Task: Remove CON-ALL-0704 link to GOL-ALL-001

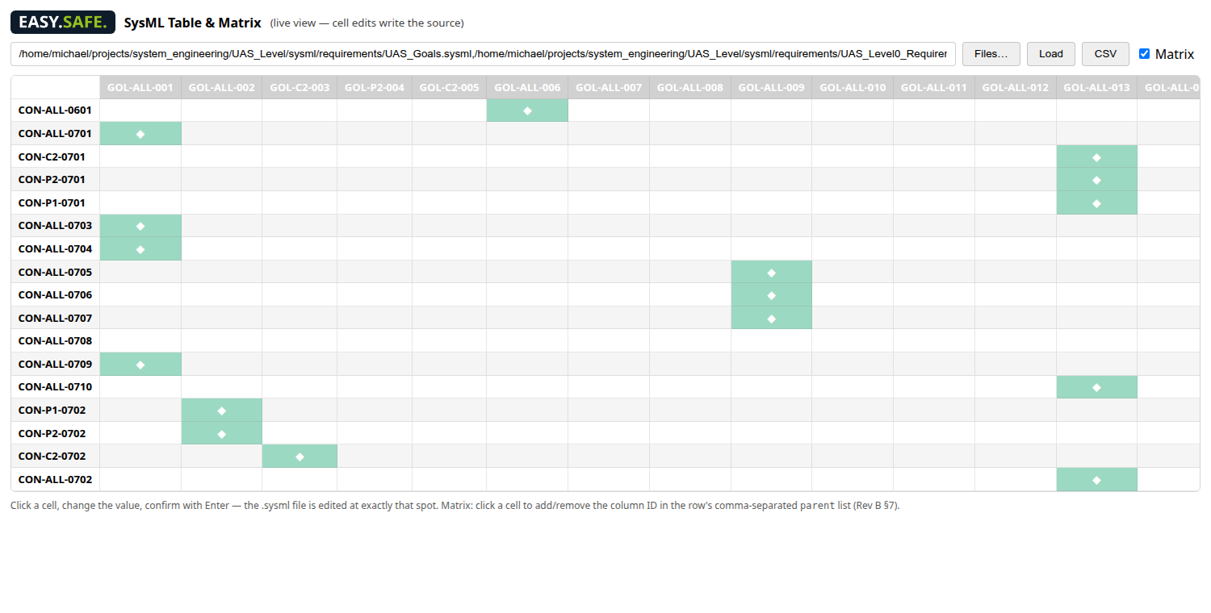Action: coord(140,249)
